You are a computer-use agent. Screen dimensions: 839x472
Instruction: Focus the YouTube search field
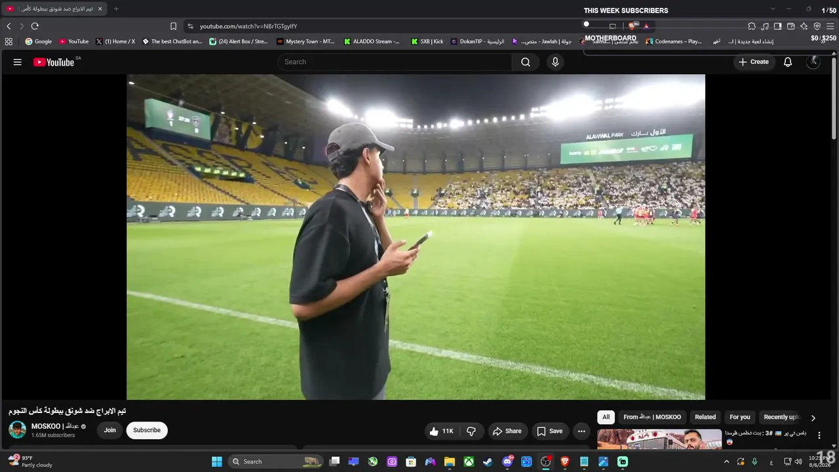(x=395, y=62)
